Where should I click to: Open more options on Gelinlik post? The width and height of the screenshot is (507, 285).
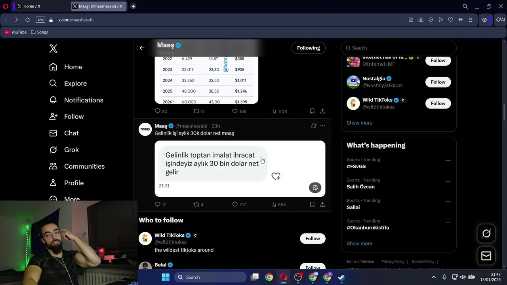click(323, 126)
